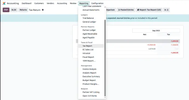Open the Aged Payable report

88,38
